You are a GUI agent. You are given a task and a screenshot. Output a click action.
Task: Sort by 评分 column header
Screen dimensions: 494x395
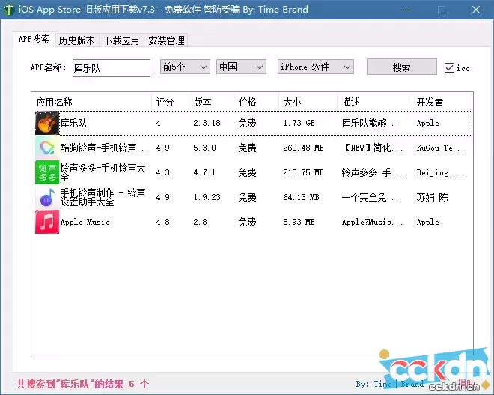point(170,102)
